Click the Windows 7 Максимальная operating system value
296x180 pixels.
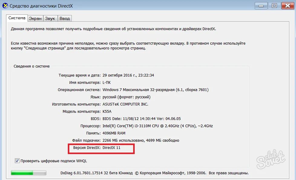pyautogui.click(x=156, y=90)
